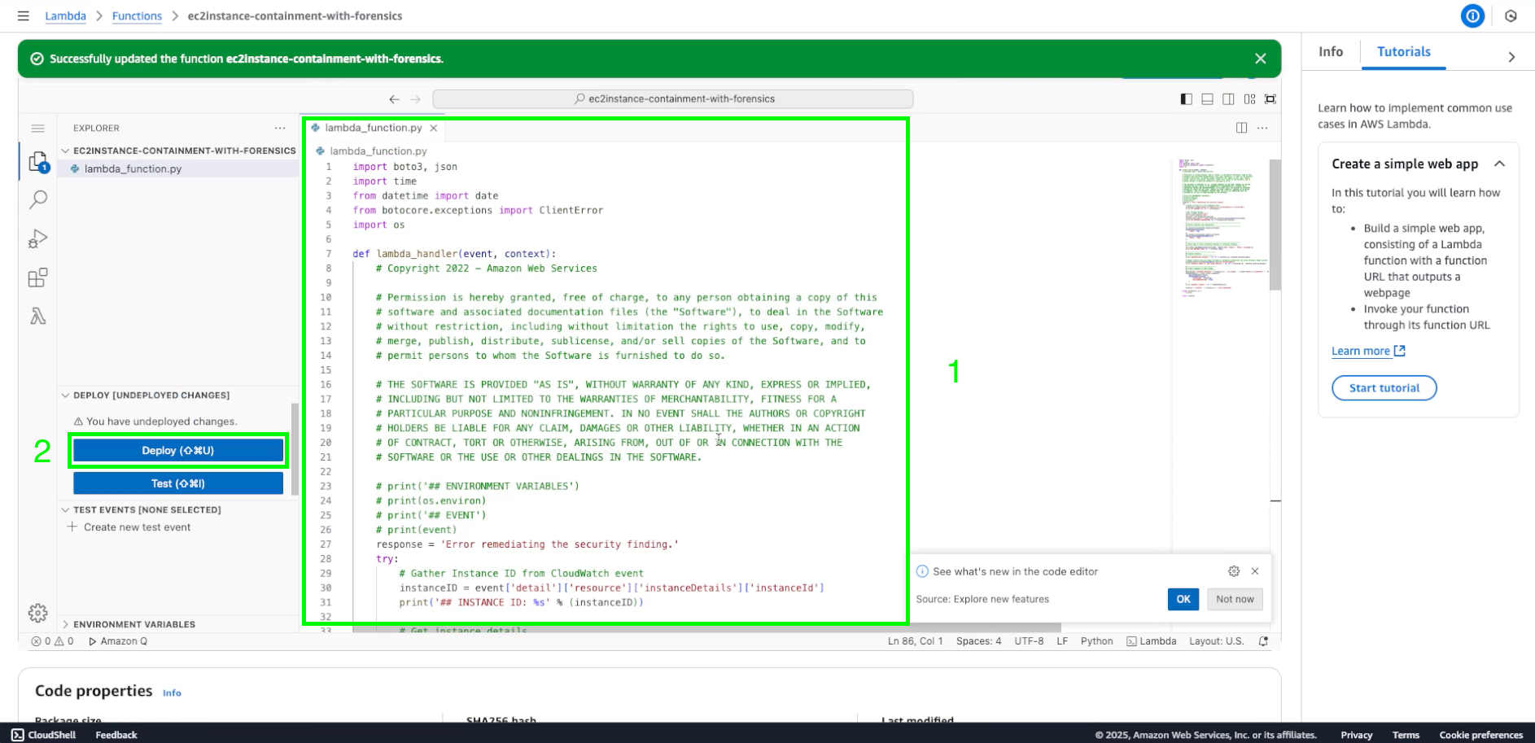Click the editor command search field
The image size is (1535, 743).
click(x=672, y=99)
